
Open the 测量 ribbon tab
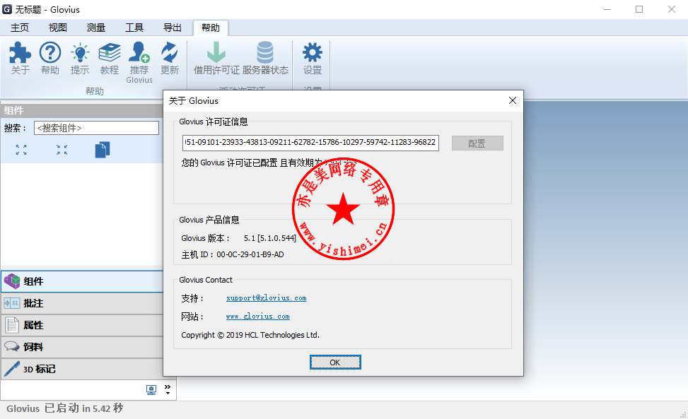[96, 28]
